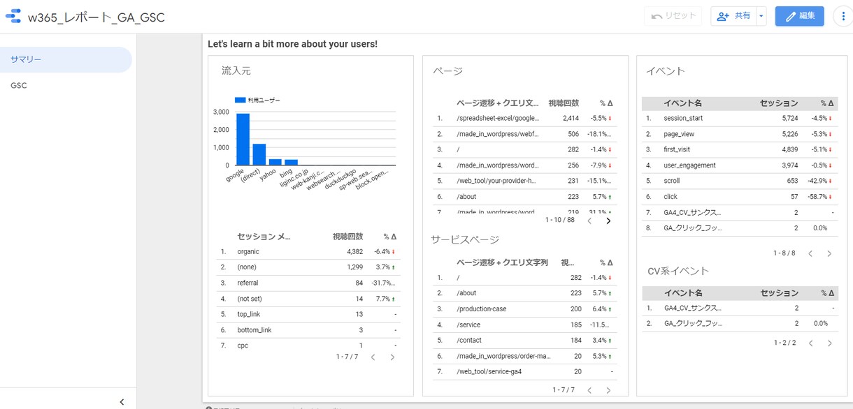Go to next page in サービスページ table
The width and height of the screenshot is (853, 409).
pos(608,390)
